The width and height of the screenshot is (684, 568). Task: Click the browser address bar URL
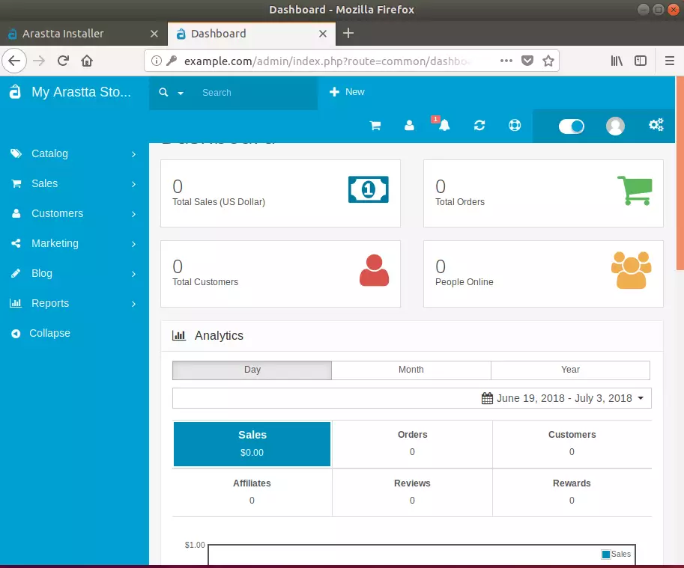coord(327,61)
